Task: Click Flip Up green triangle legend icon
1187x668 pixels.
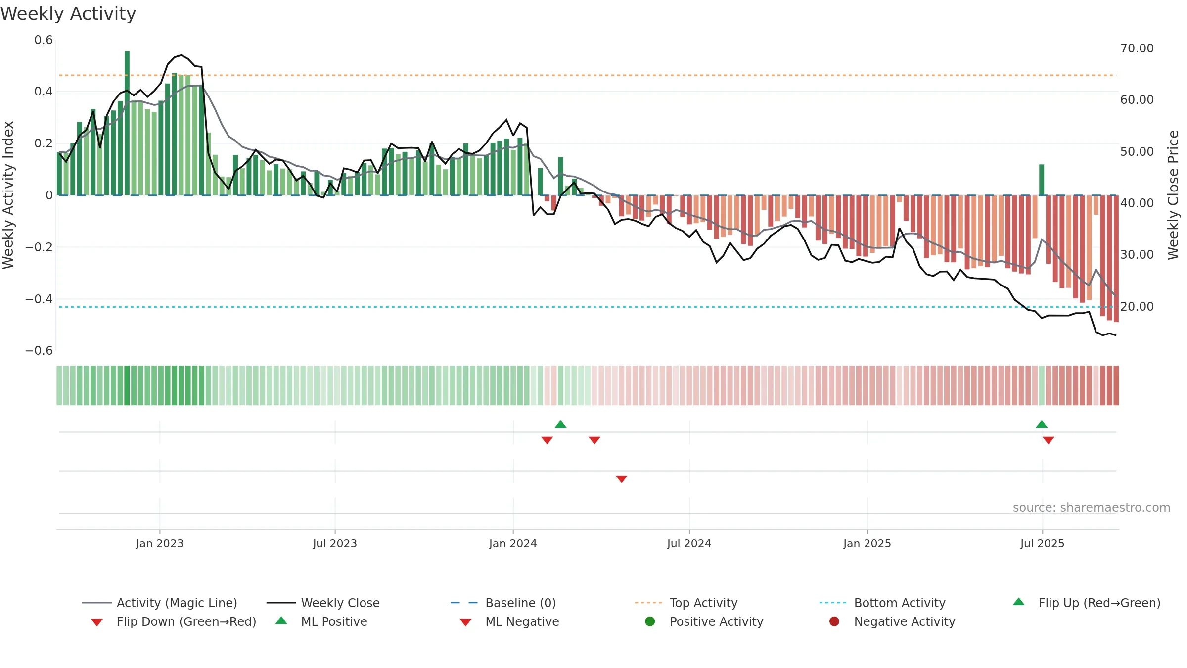Action: (x=1018, y=602)
